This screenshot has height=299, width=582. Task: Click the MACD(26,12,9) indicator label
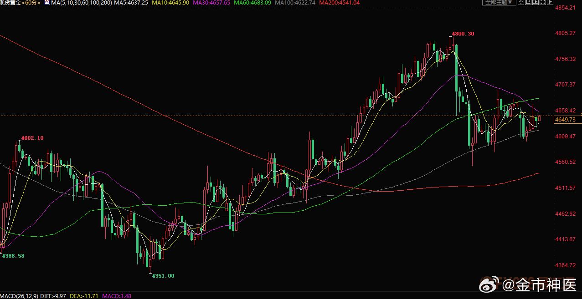tap(18, 296)
